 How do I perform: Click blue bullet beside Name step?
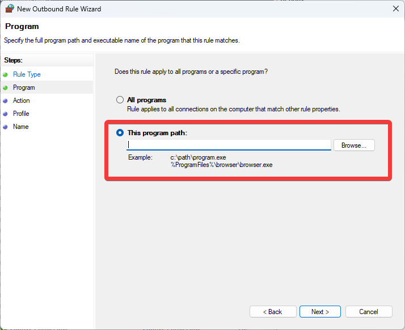(x=6, y=127)
